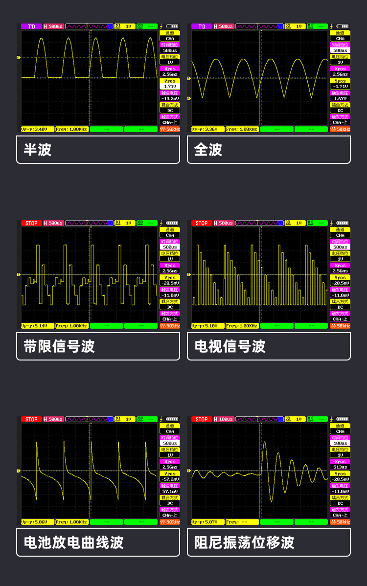Click the 全波 label box

(x=269, y=150)
